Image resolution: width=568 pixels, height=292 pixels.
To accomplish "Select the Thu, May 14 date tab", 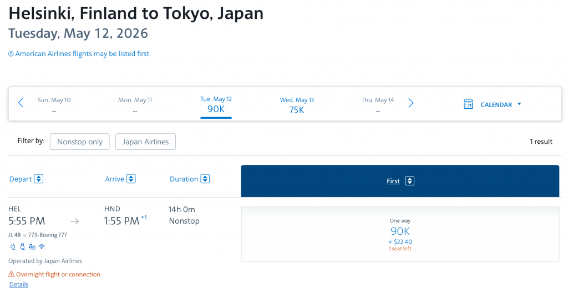I will pyautogui.click(x=377, y=104).
